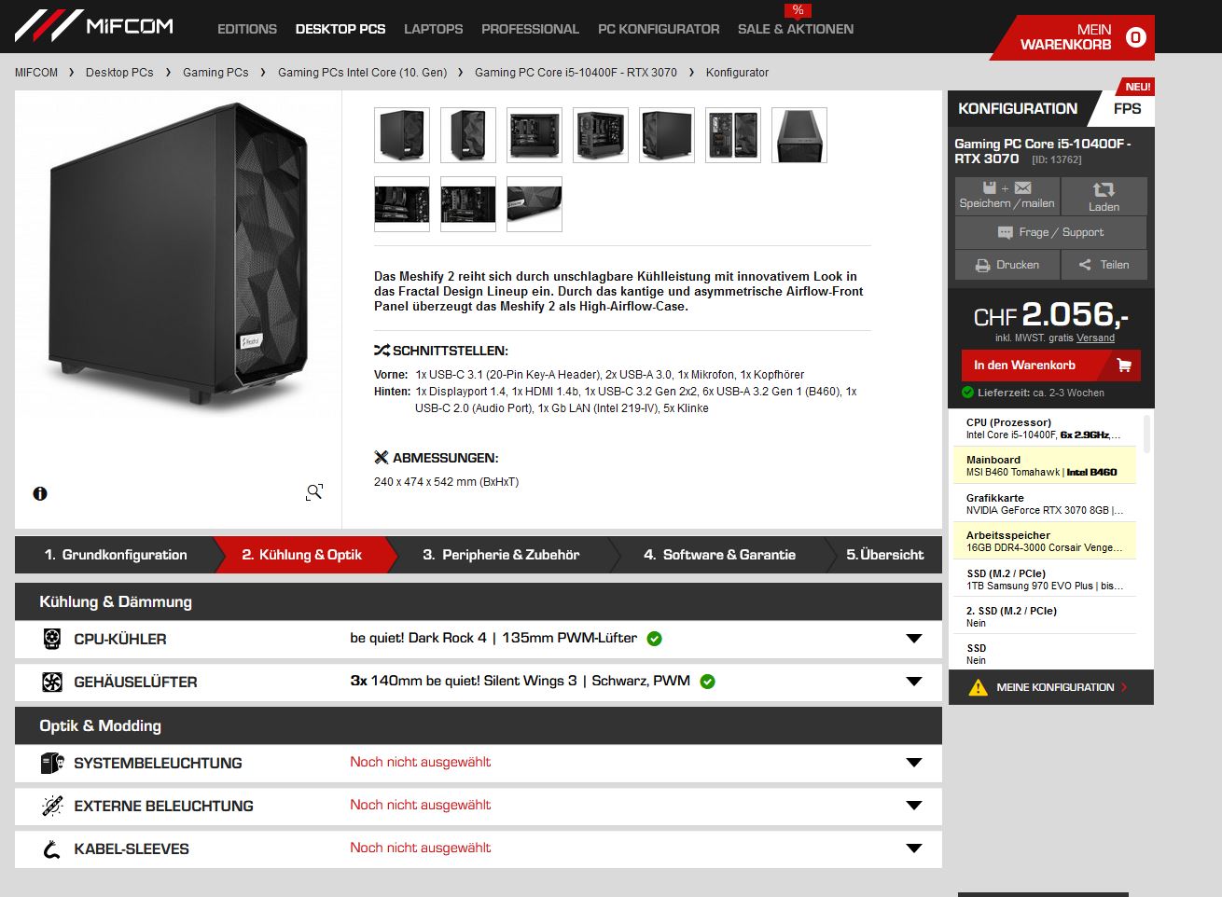Click the Gehäuselüfter fan icon
The width and height of the screenshot is (1222, 897).
tap(52, 682)
